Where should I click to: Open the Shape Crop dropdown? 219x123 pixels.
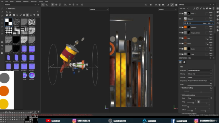[200, 81]
